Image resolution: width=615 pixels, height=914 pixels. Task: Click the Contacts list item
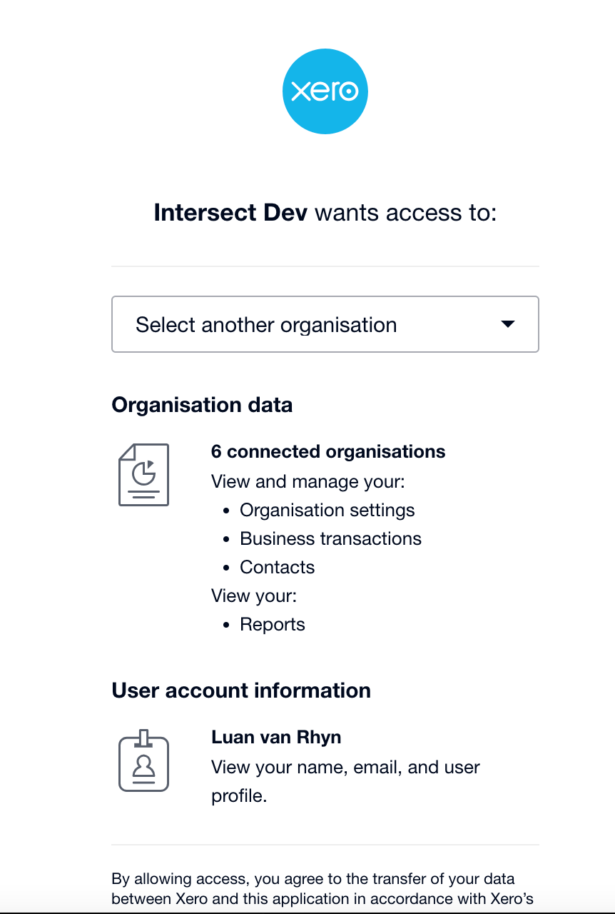tap(278, 567)
